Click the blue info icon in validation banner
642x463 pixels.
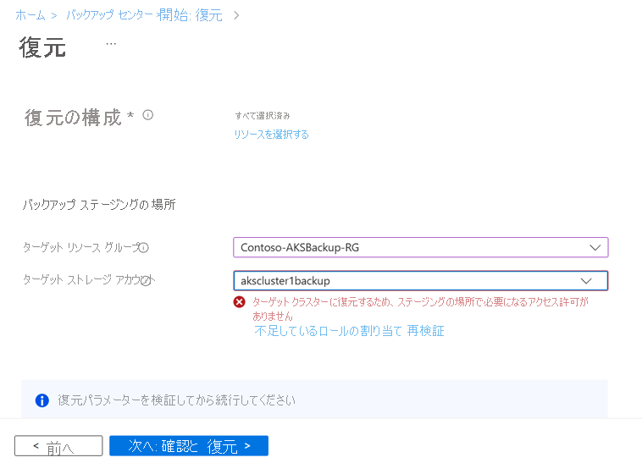[x=42, y=400]
